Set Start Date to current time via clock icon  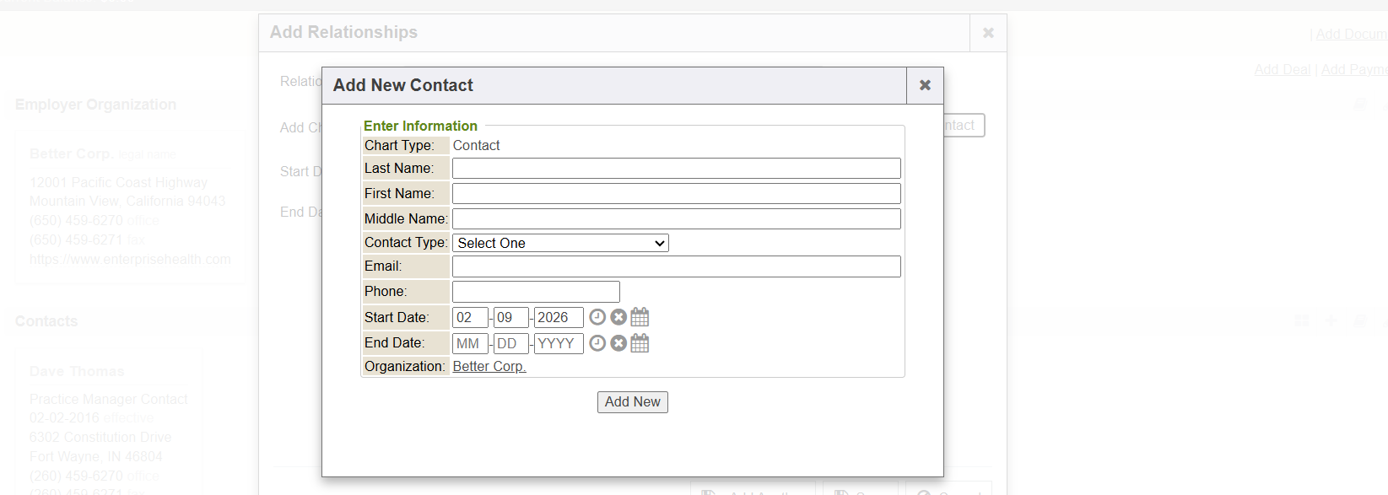coord(597,317)
